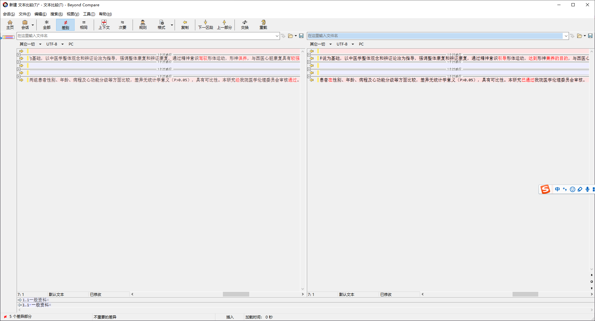Screen dimensions: 595x321
Task: Click the 复制 copy to left arrow
Action: pos(185,24)
